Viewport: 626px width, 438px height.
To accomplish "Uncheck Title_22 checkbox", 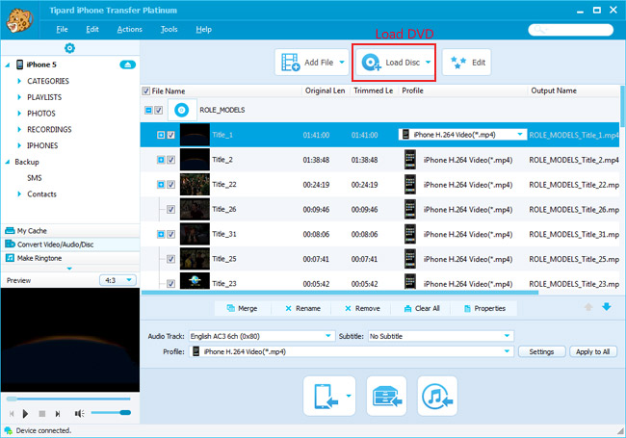I will pyautogui.click(x=170, y=184).
